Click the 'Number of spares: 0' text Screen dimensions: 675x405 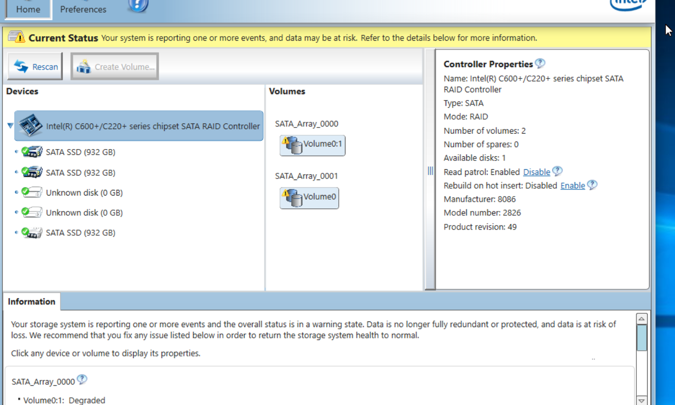tap(481, 144)
